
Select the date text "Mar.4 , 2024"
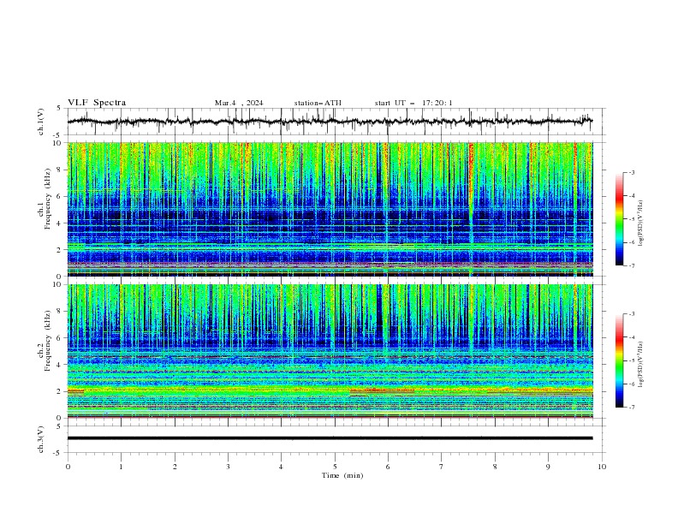239,103
